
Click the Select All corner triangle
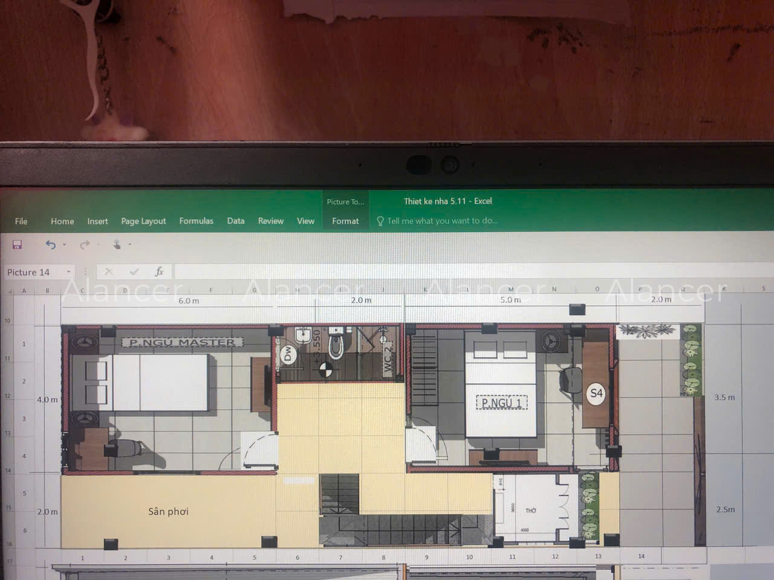point(10,291)
